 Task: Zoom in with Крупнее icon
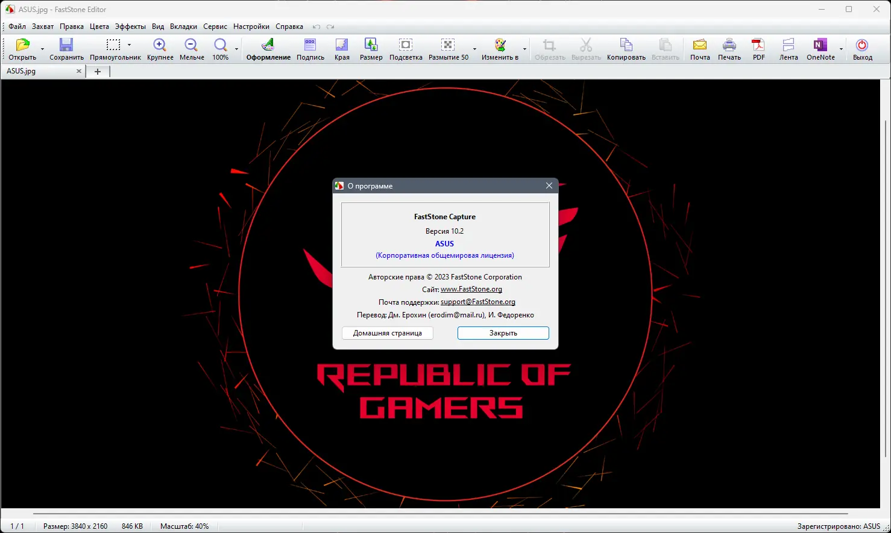click(x=160, y=45)
